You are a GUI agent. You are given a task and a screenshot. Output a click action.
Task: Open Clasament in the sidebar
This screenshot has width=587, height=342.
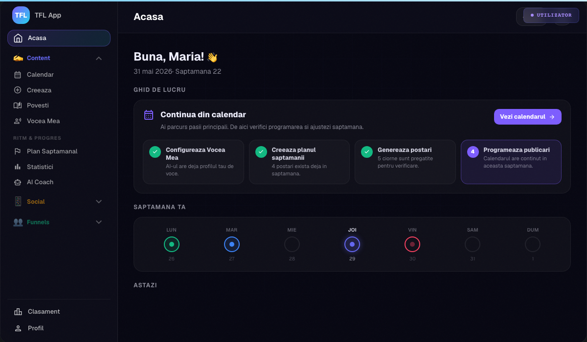click(x=59, y=312)
